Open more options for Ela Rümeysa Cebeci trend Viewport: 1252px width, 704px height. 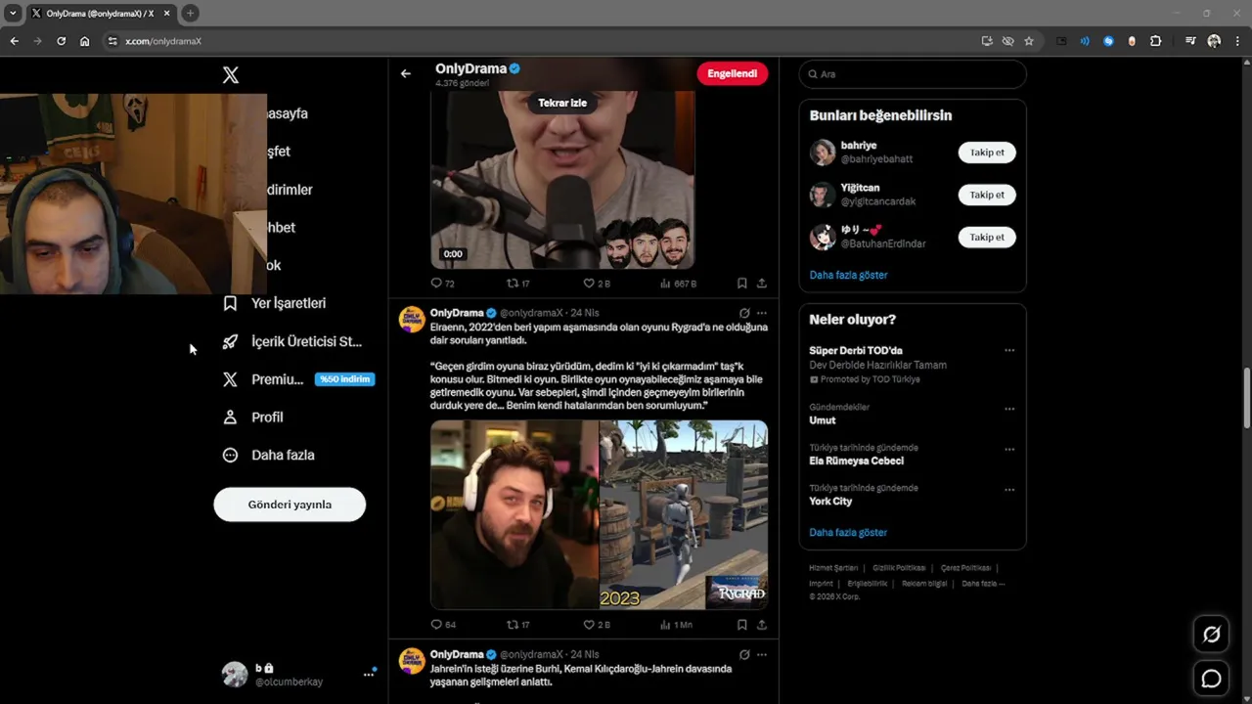pyautogui.click(x=1009, y=450)
